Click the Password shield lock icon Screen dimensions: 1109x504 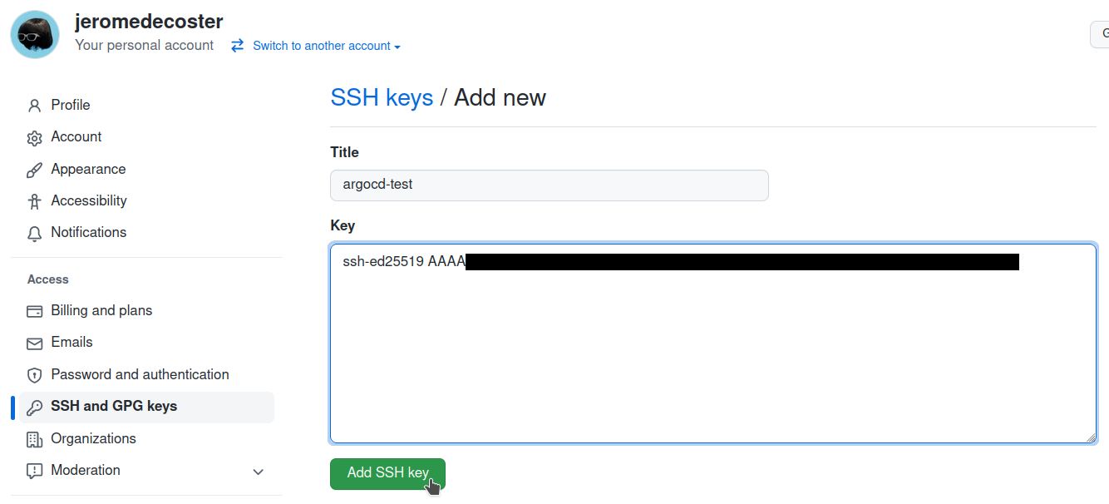click(x=34, y=375)
